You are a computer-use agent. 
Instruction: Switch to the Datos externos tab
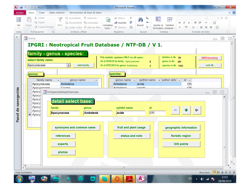pyautogui.click(x=57, y=13)
